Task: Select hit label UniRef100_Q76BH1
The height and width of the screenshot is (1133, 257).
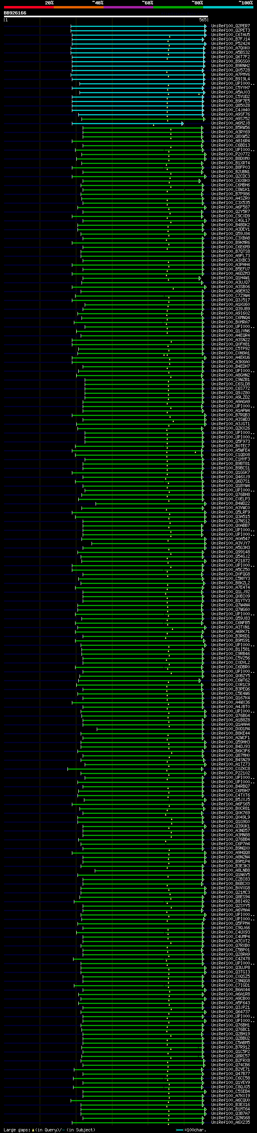Action: 230,1025
